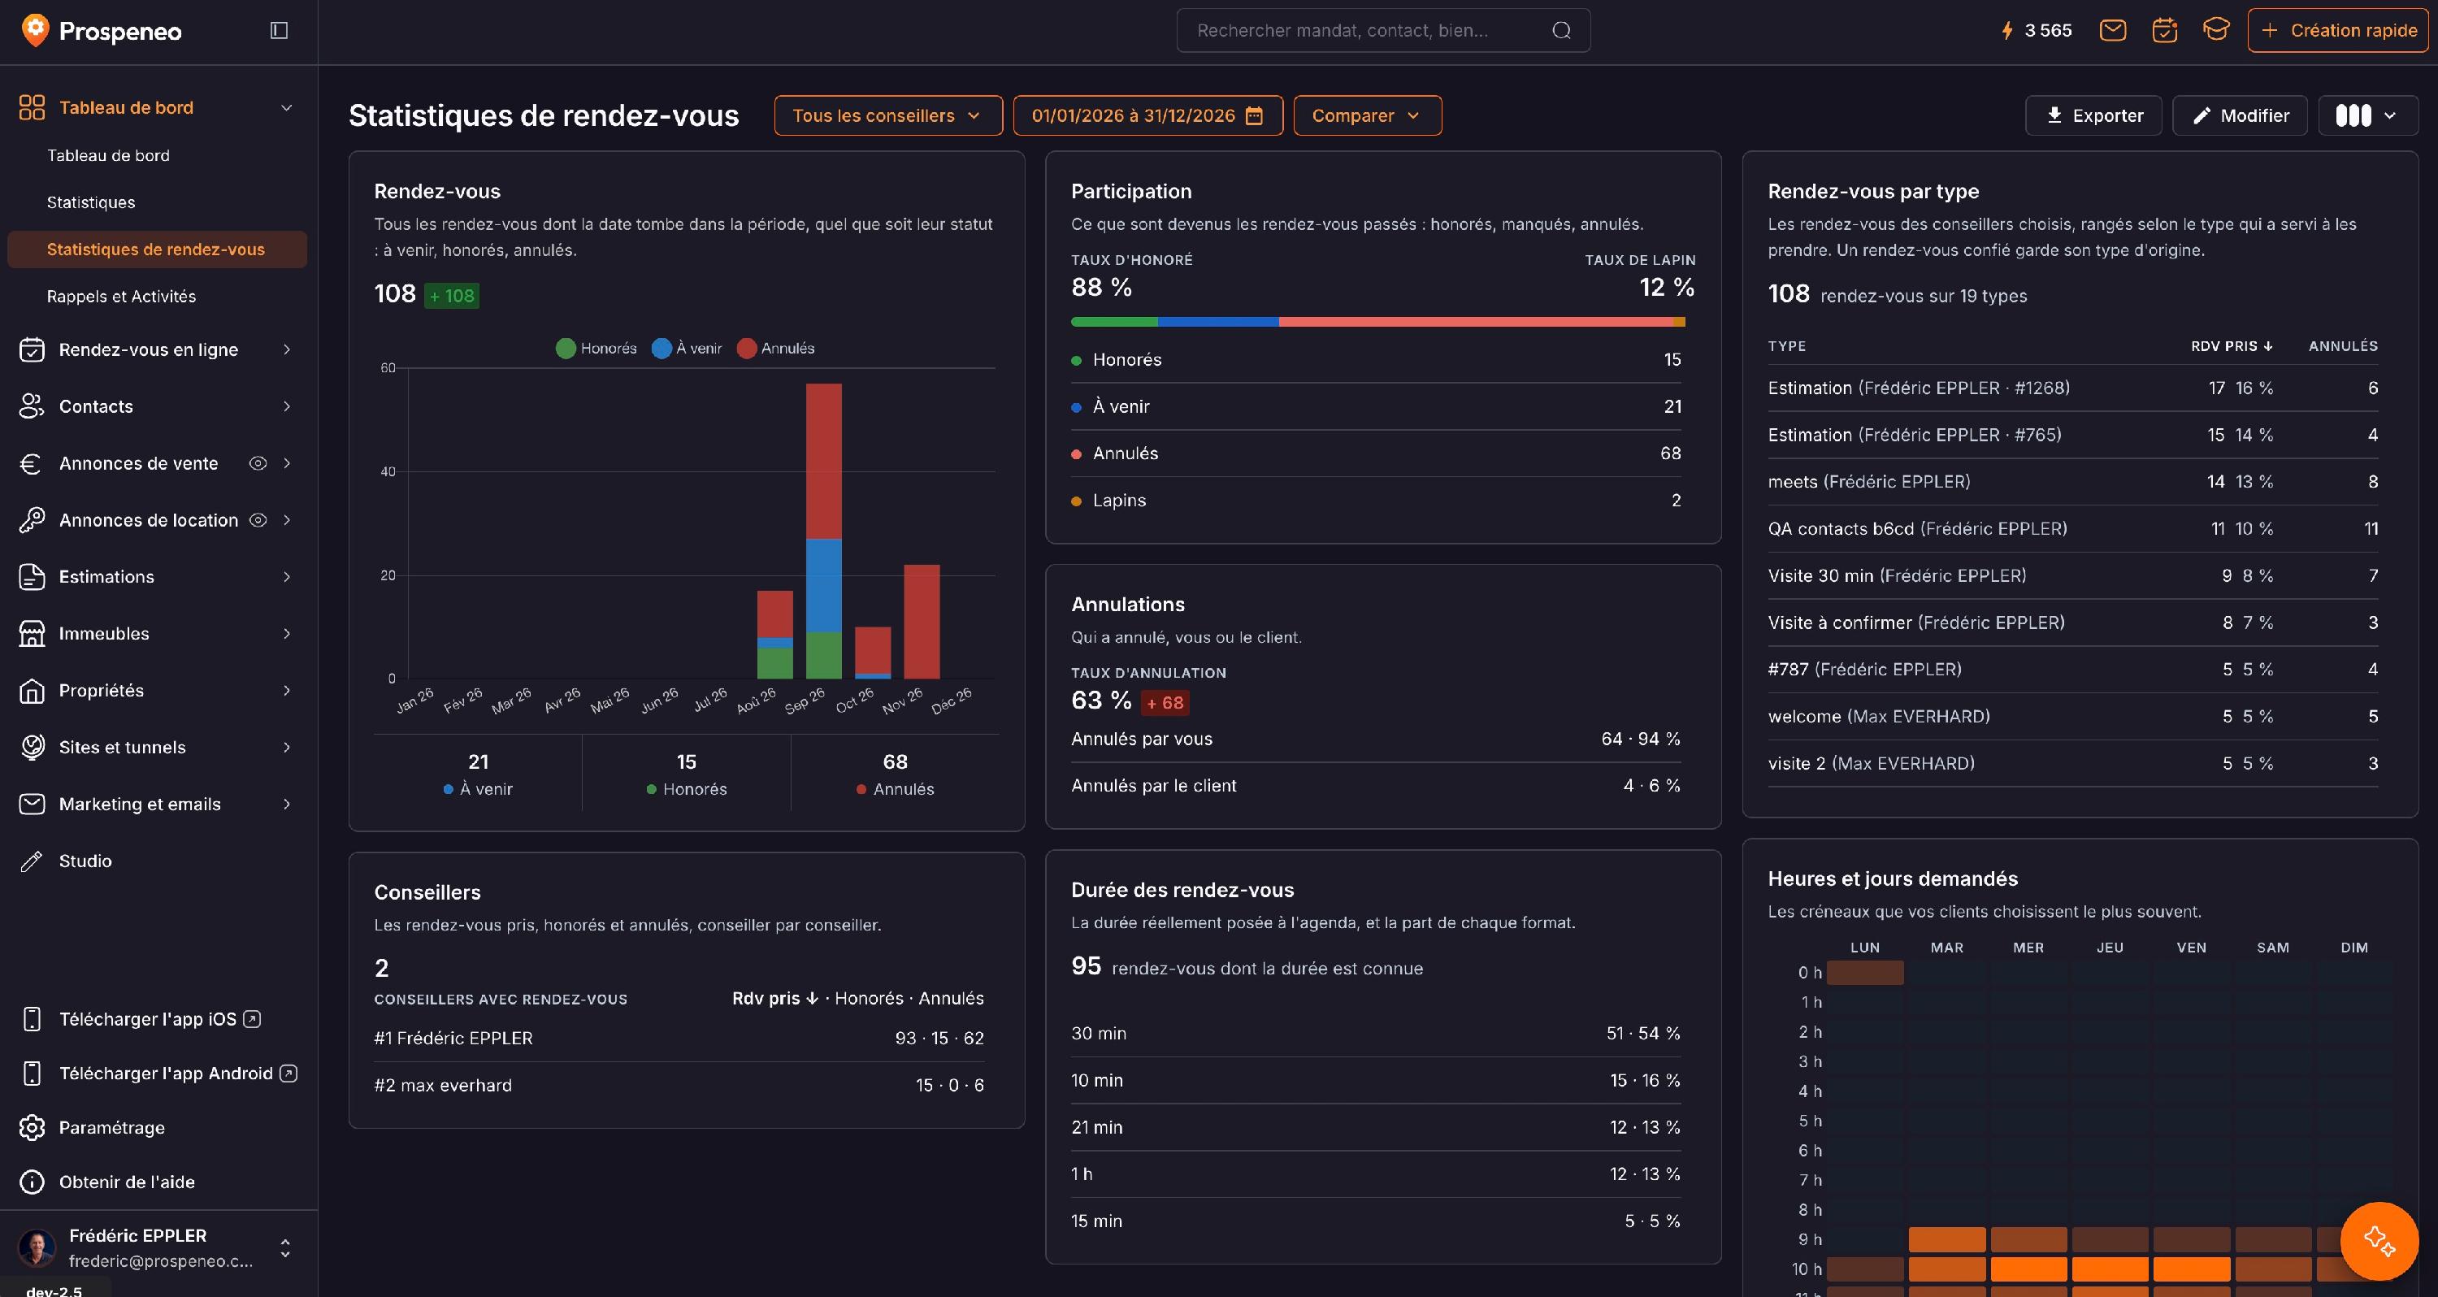Image resolution: width=2438 pixels, height=1297 pixels.
Task: Open the Paramétrage gear icon
Action: (33, 1127)
